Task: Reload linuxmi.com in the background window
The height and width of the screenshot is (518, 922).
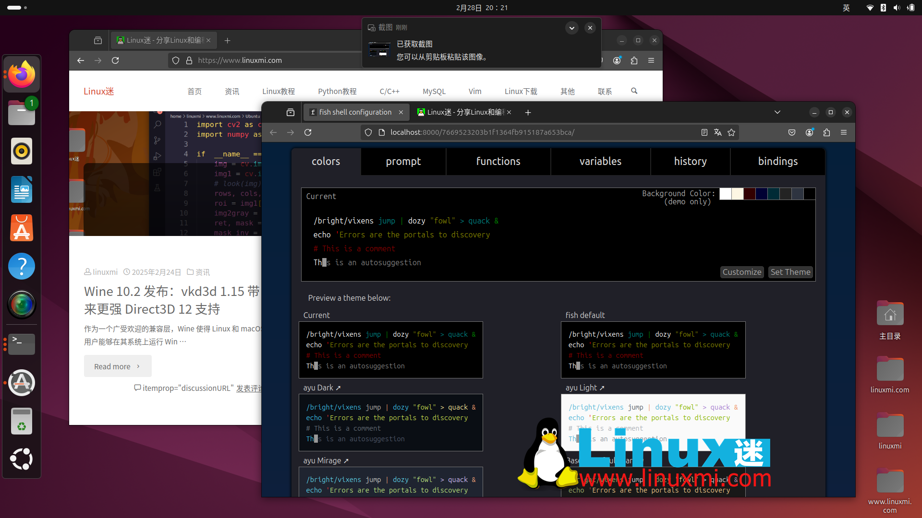Action: tap(115, 60)
